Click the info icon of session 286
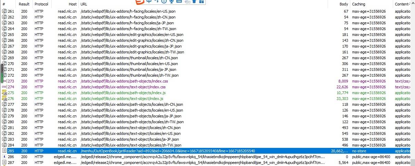The width and height of the screenshot is (415, 166). point(4,156)
